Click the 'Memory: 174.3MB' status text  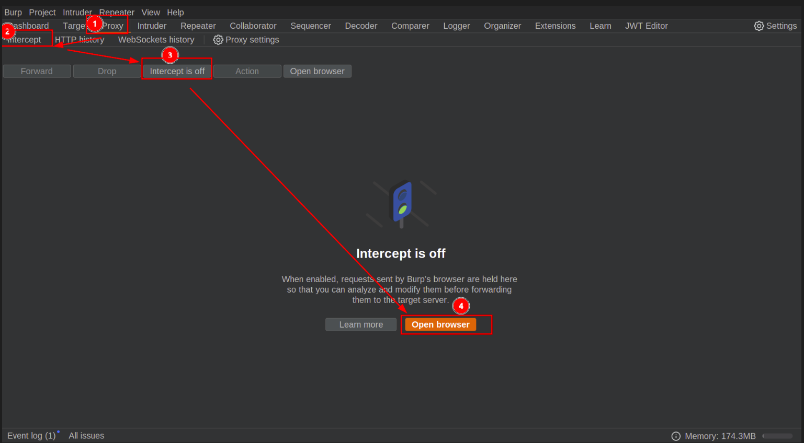point(720,436)
